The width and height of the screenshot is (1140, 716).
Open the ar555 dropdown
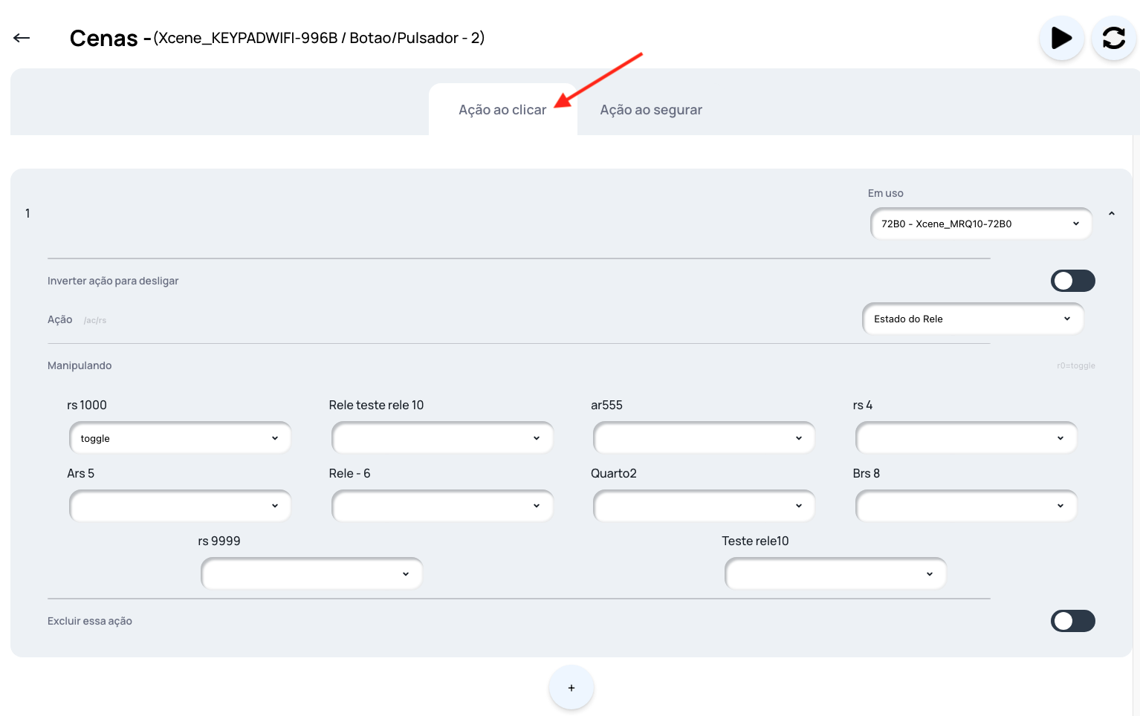(704, 438)
